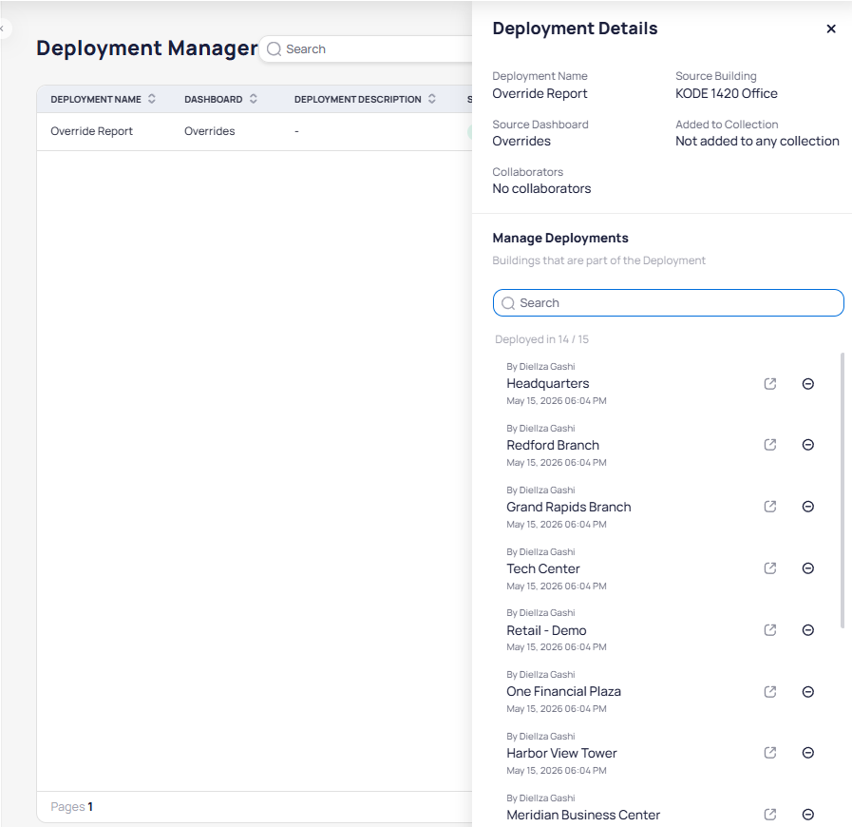The image size is (852, 827).
Task: Click the Tech Center building name
Action: (542, 568)
